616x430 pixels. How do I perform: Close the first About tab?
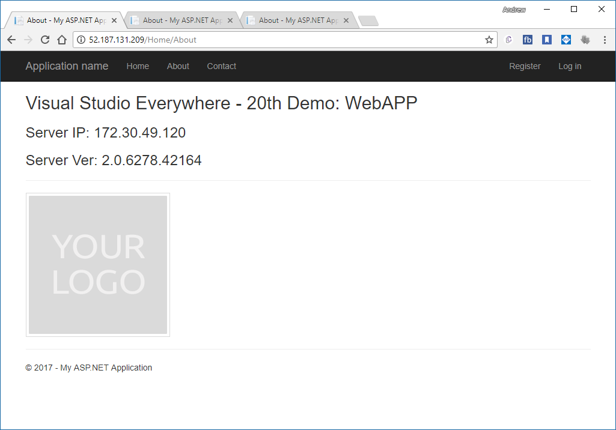(x=114, y=20)
